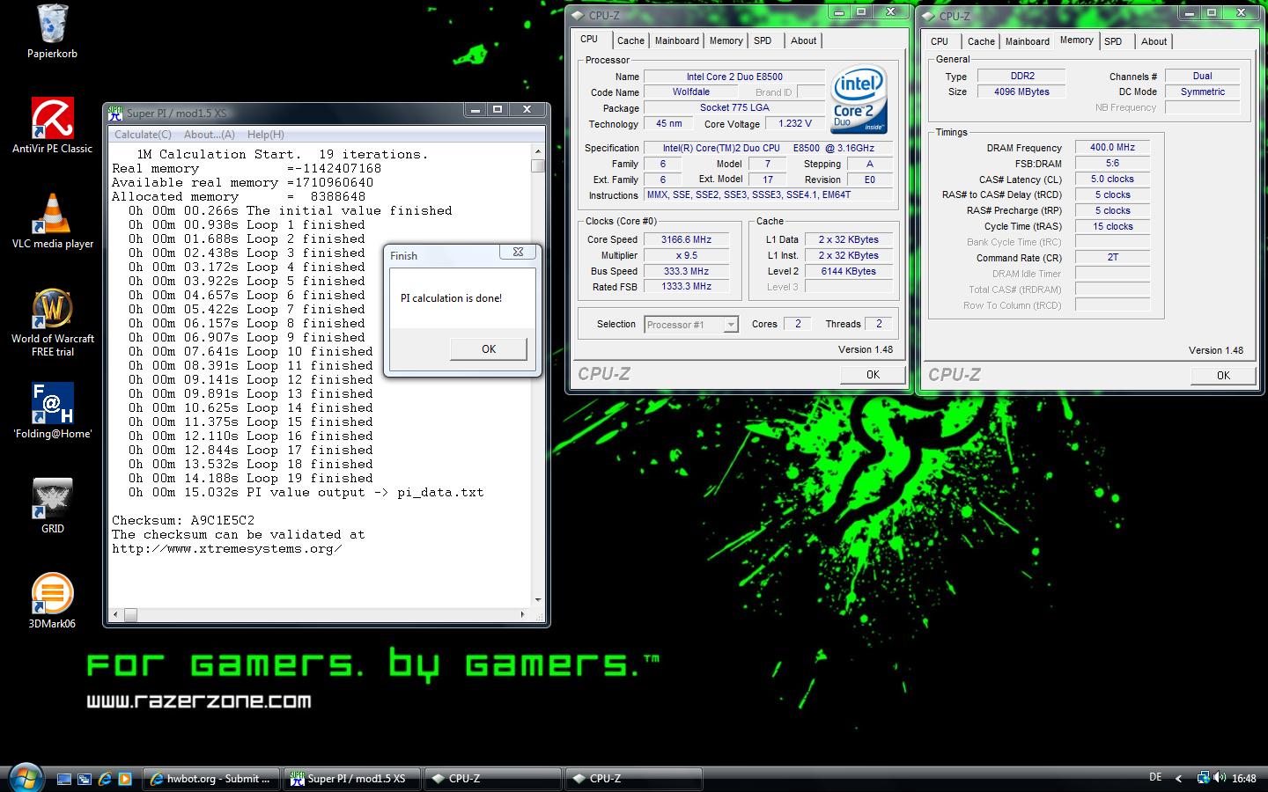Image resolution: width=1268 pixels, height=792 pixels.
Task: Click the PI value output pi_data.txt line
Action: click(x=306, y=492)
